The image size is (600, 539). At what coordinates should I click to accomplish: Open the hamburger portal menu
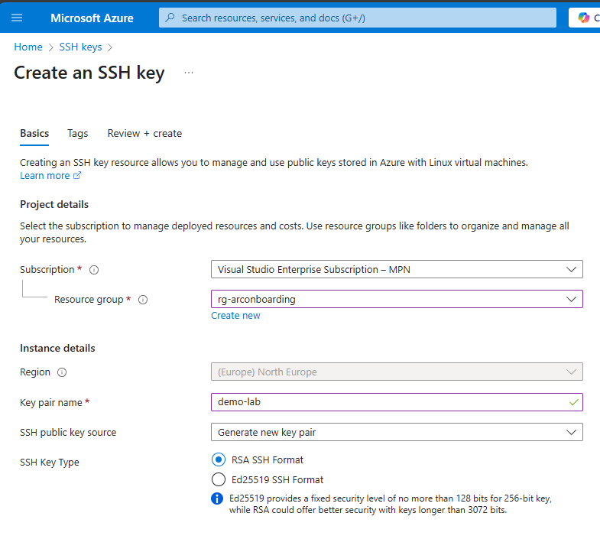coord(17,18)
